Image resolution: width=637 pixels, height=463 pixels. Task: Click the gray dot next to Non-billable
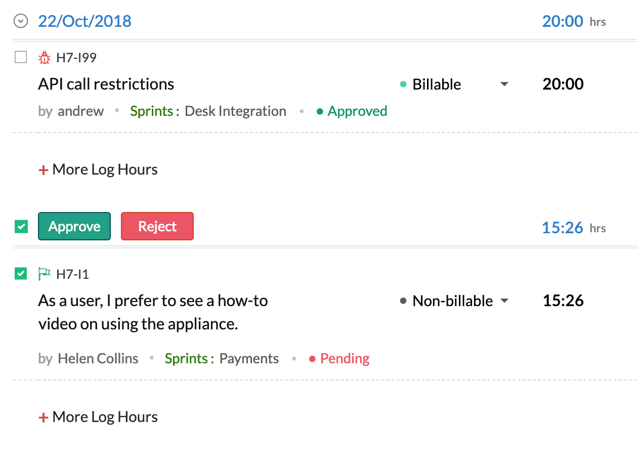click(x=403, y=301)
